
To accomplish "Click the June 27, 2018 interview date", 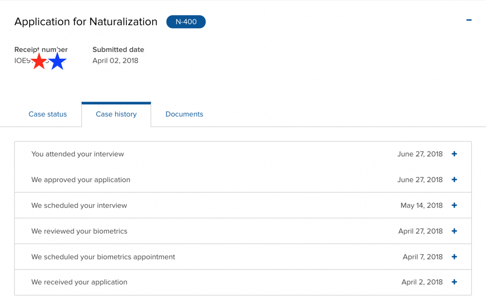I will click(420, 154).
